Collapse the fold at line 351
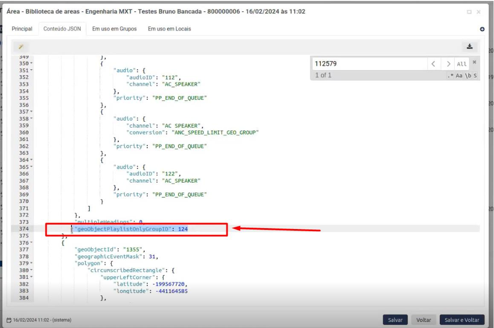This screenshot has width=494, height=328. tap(32, 71)
